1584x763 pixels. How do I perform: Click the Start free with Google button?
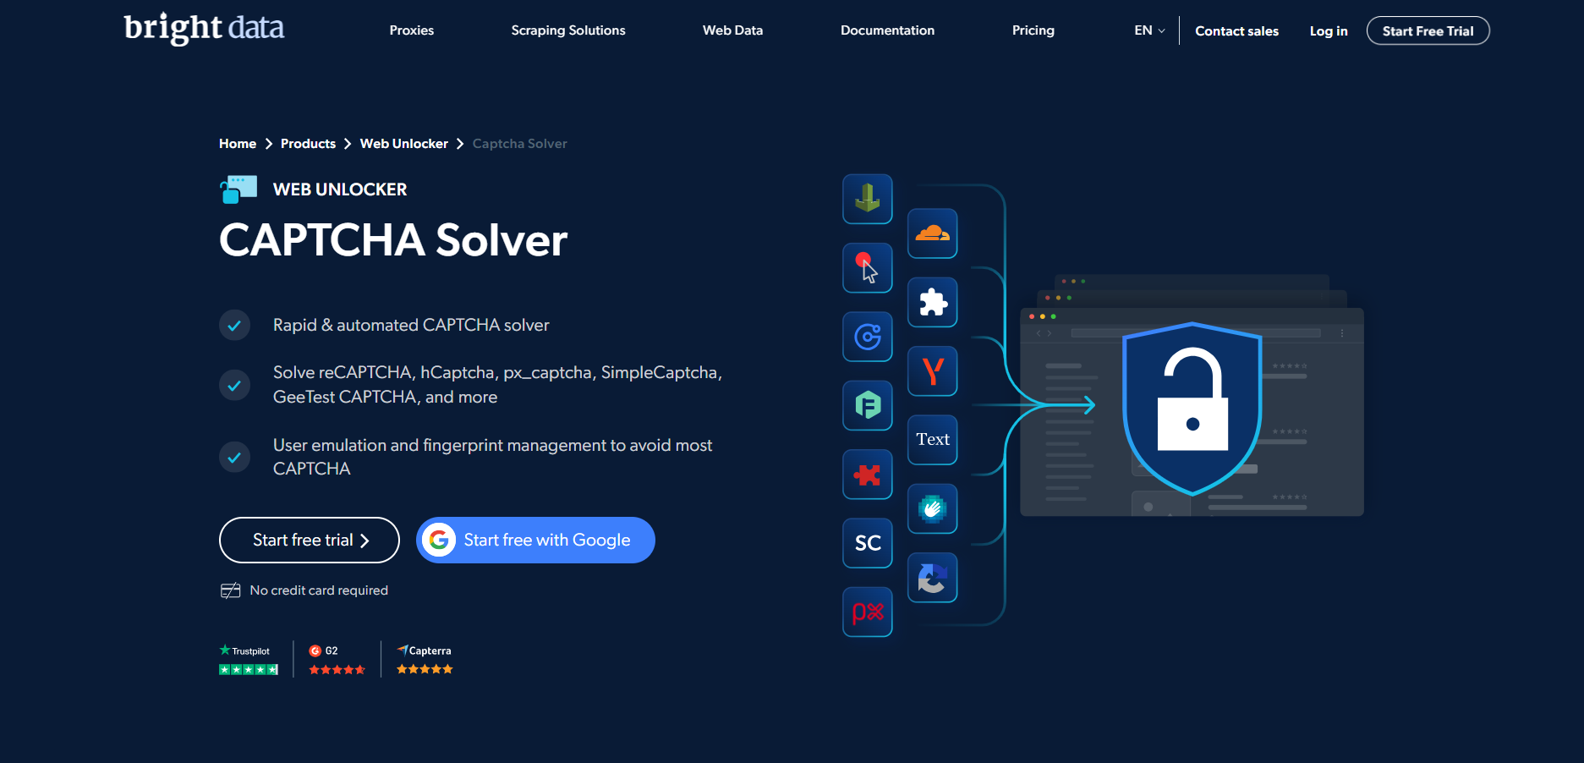(534, 540)
